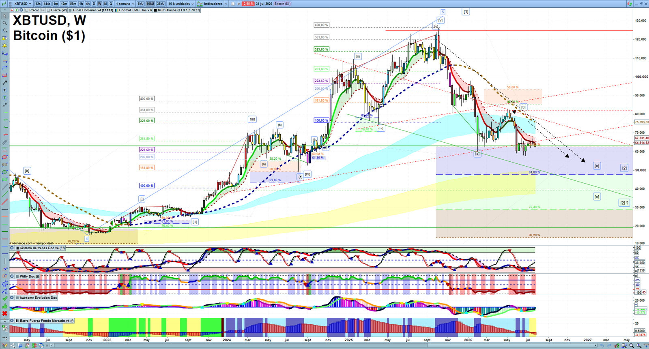Toggle Sistema de trenes Doc v4 visibility box
This screenshot has height=349, width=649.
tap(17, 248)
